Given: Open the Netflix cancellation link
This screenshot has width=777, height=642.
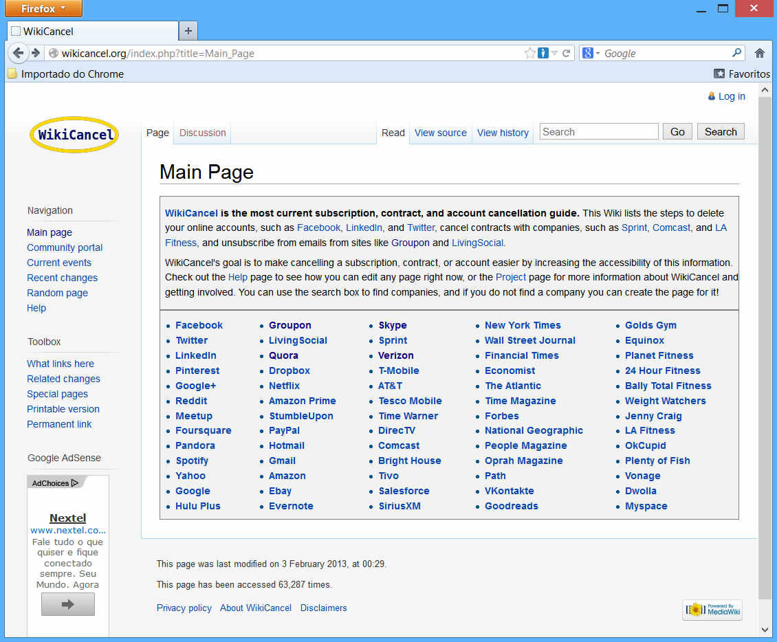Looking at the screenshot, I should click(284, 386).
